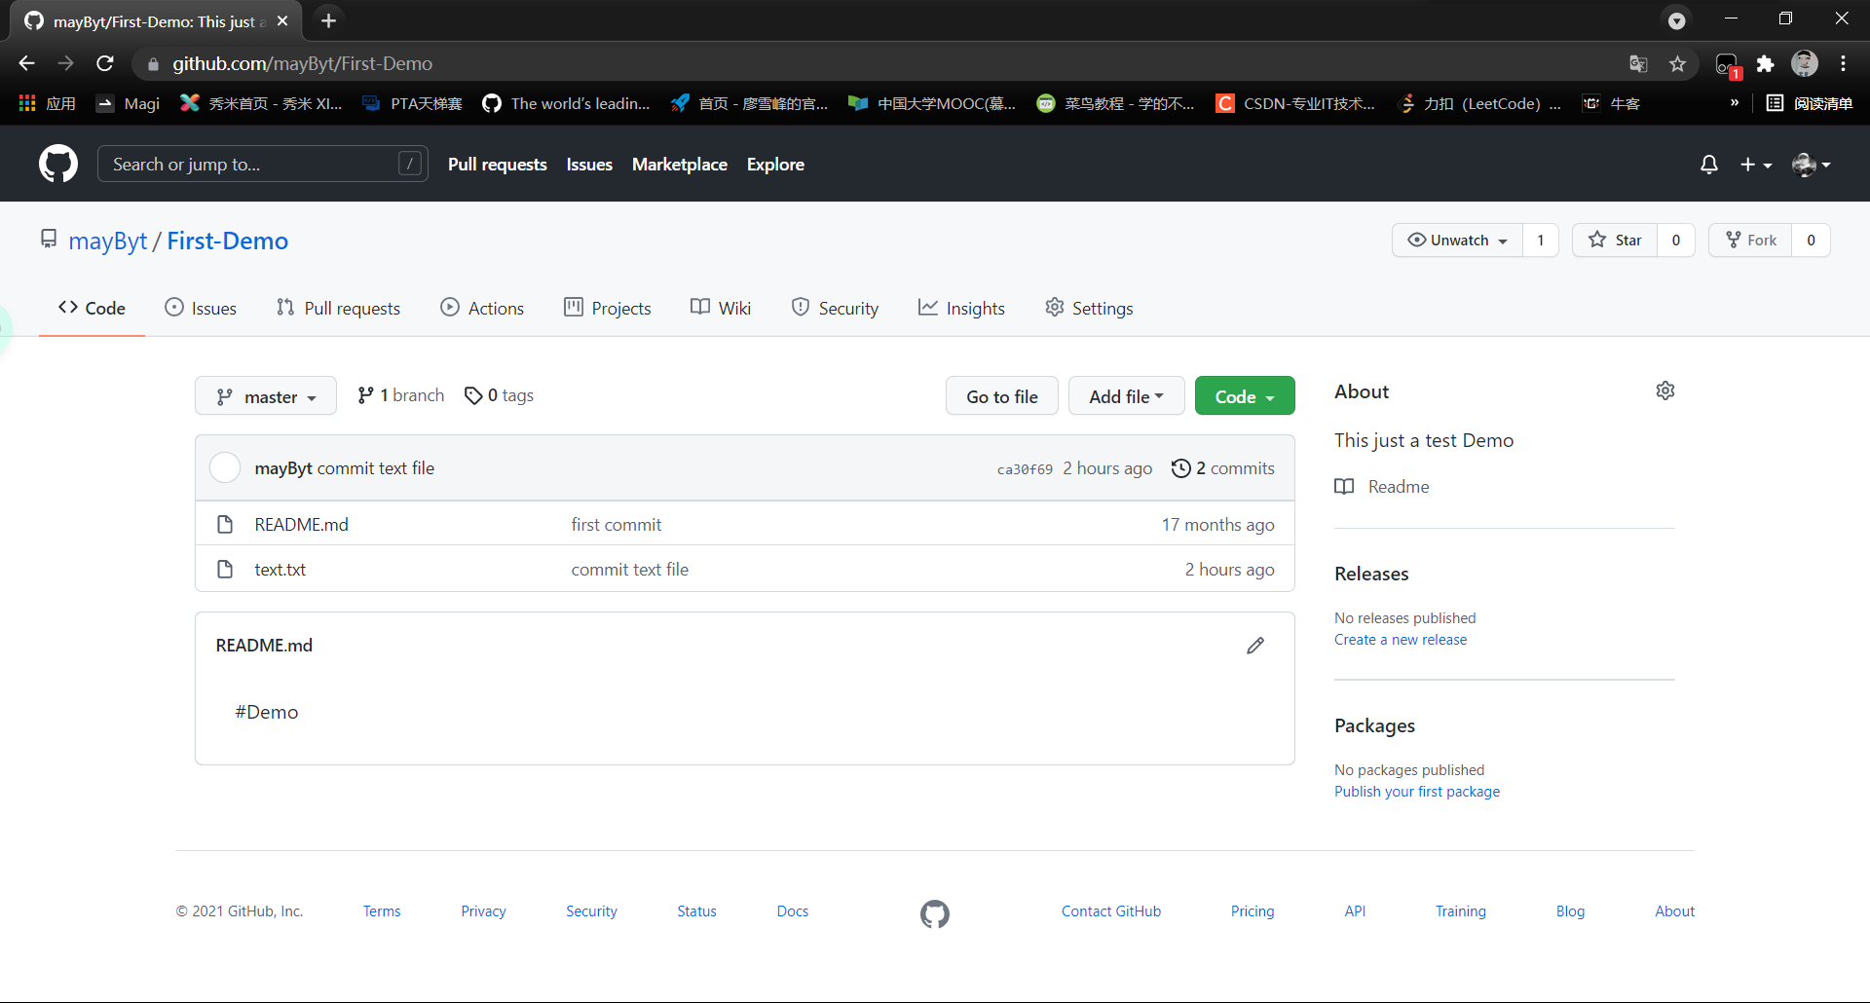View the 0 tags link
This screenshot has height=1003, width=1870.
[x=499, y=395]
